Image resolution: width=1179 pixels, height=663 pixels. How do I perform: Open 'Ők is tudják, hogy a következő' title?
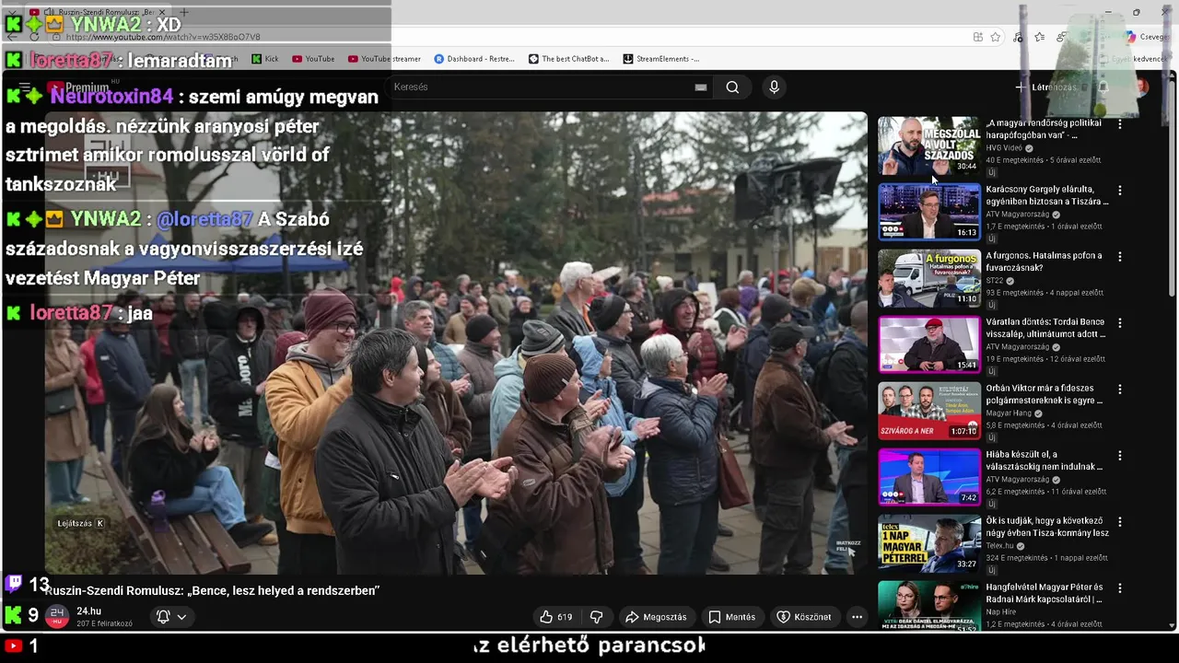click(1047, 527)
